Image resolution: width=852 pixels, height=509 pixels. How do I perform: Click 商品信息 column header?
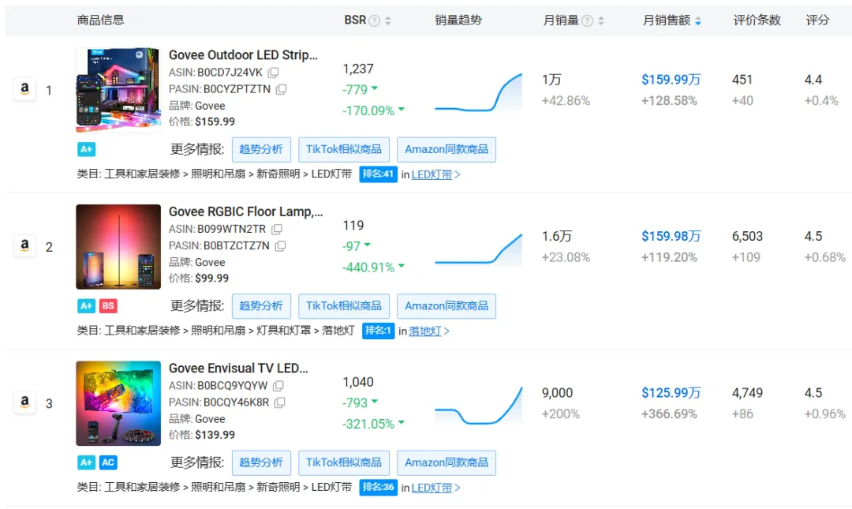pos(100,20)
